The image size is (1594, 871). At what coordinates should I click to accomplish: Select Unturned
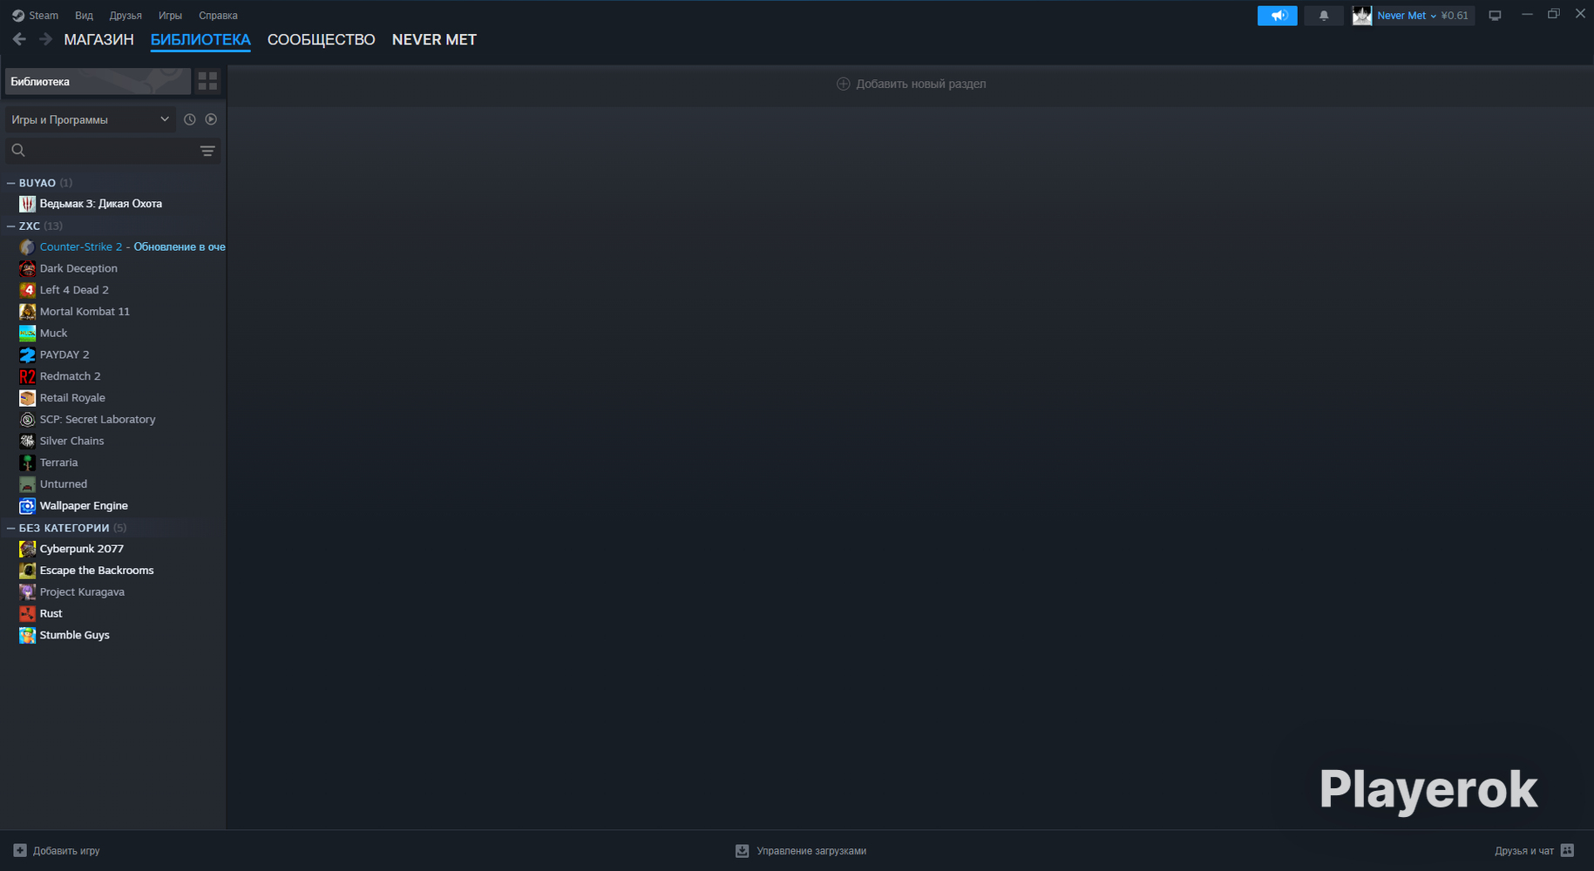point(64,484)
